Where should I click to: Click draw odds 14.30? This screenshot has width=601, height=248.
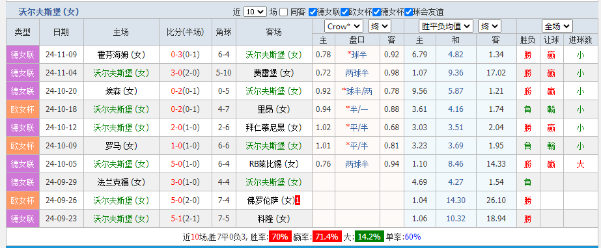(x=456, y=200)
